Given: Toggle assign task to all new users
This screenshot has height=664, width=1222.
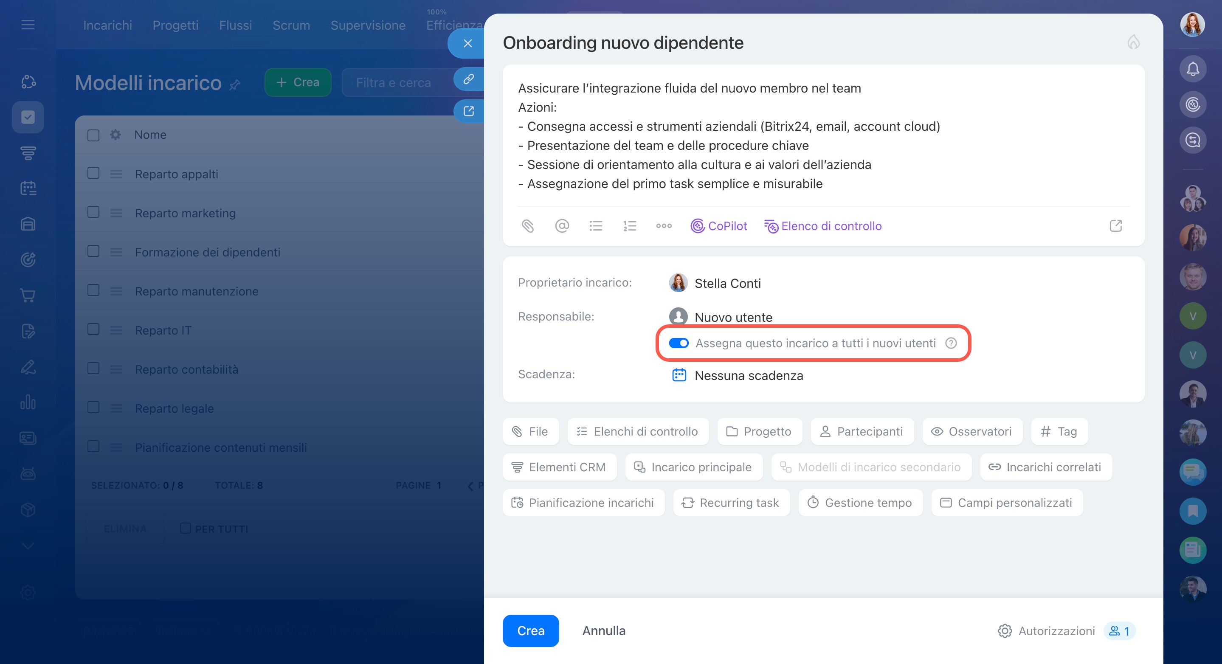Looking at the screenshot, I should 679,343.
